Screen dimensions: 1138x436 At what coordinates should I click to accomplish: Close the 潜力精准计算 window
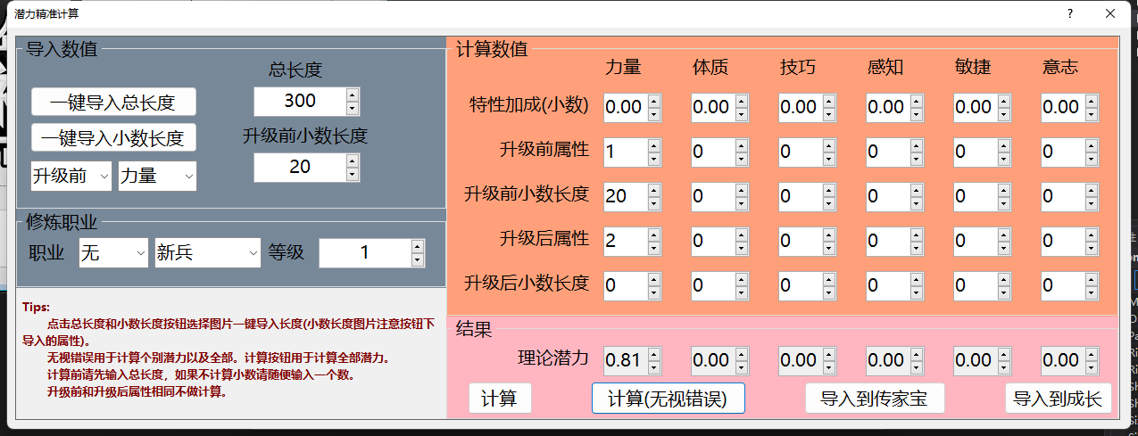tap(1109, 14)
